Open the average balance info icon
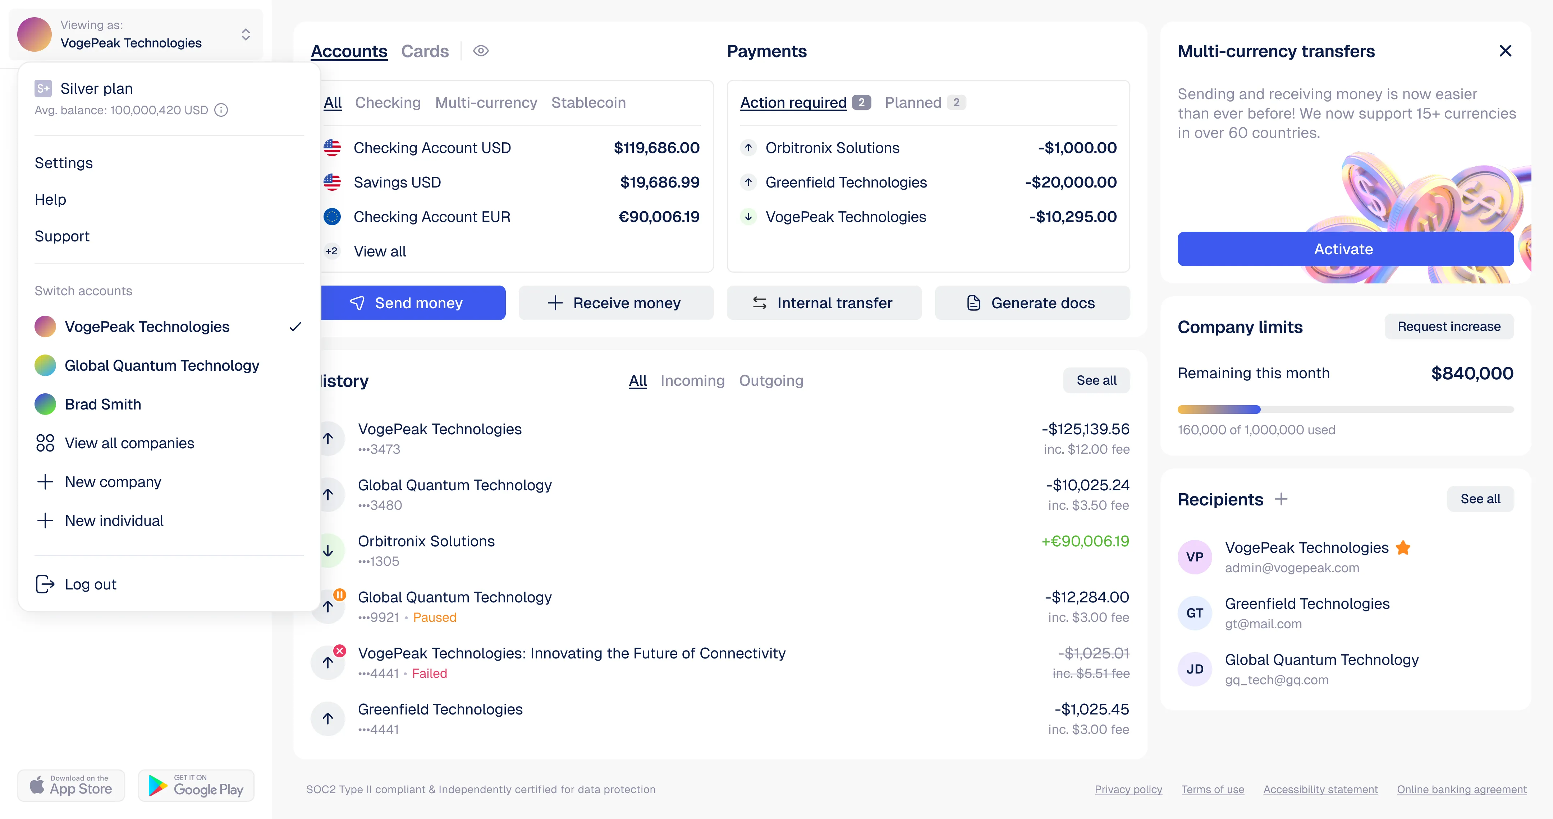This screenshot has width=1553, height=819. [x=221, y=110]
